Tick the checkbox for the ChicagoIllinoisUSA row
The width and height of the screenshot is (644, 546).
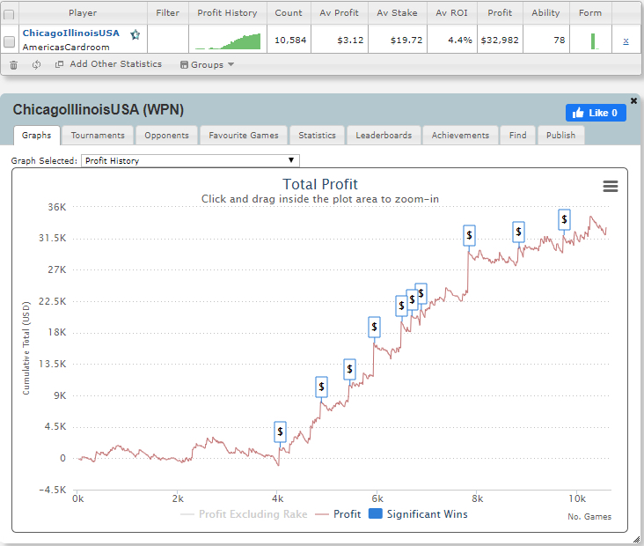click(x=10, y=41)
